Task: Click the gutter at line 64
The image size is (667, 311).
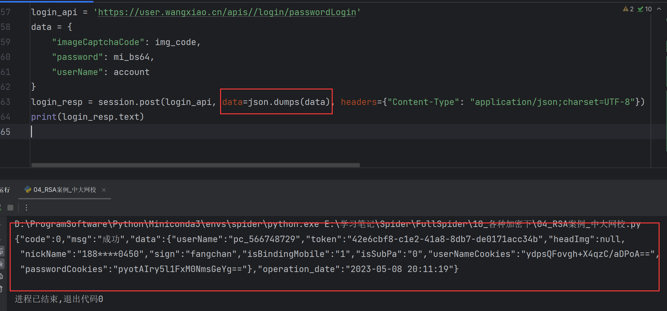Action: point(5,117)
